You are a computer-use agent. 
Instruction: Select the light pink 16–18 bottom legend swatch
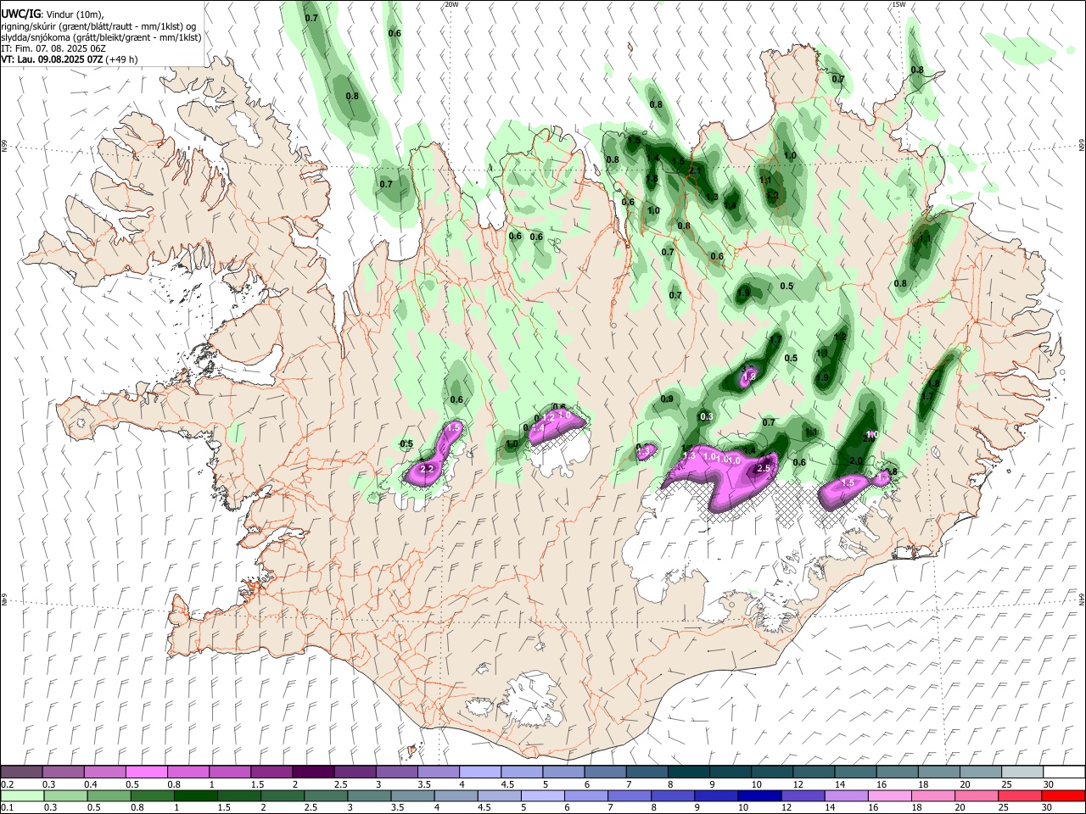tap(890, 795)
